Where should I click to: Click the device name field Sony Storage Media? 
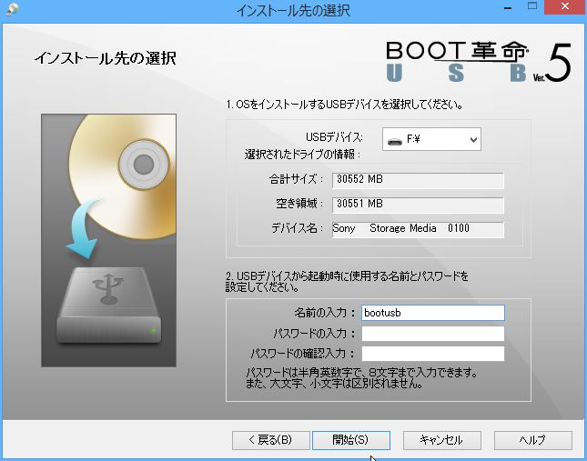[x=418, y=229]
